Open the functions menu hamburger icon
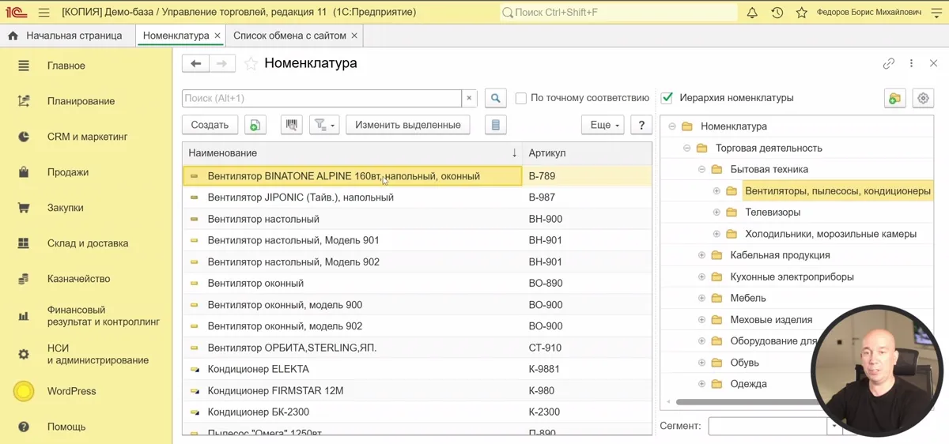The height and width of the screenshot is (444, 949). pyautogui.click(x=43, y=13)
